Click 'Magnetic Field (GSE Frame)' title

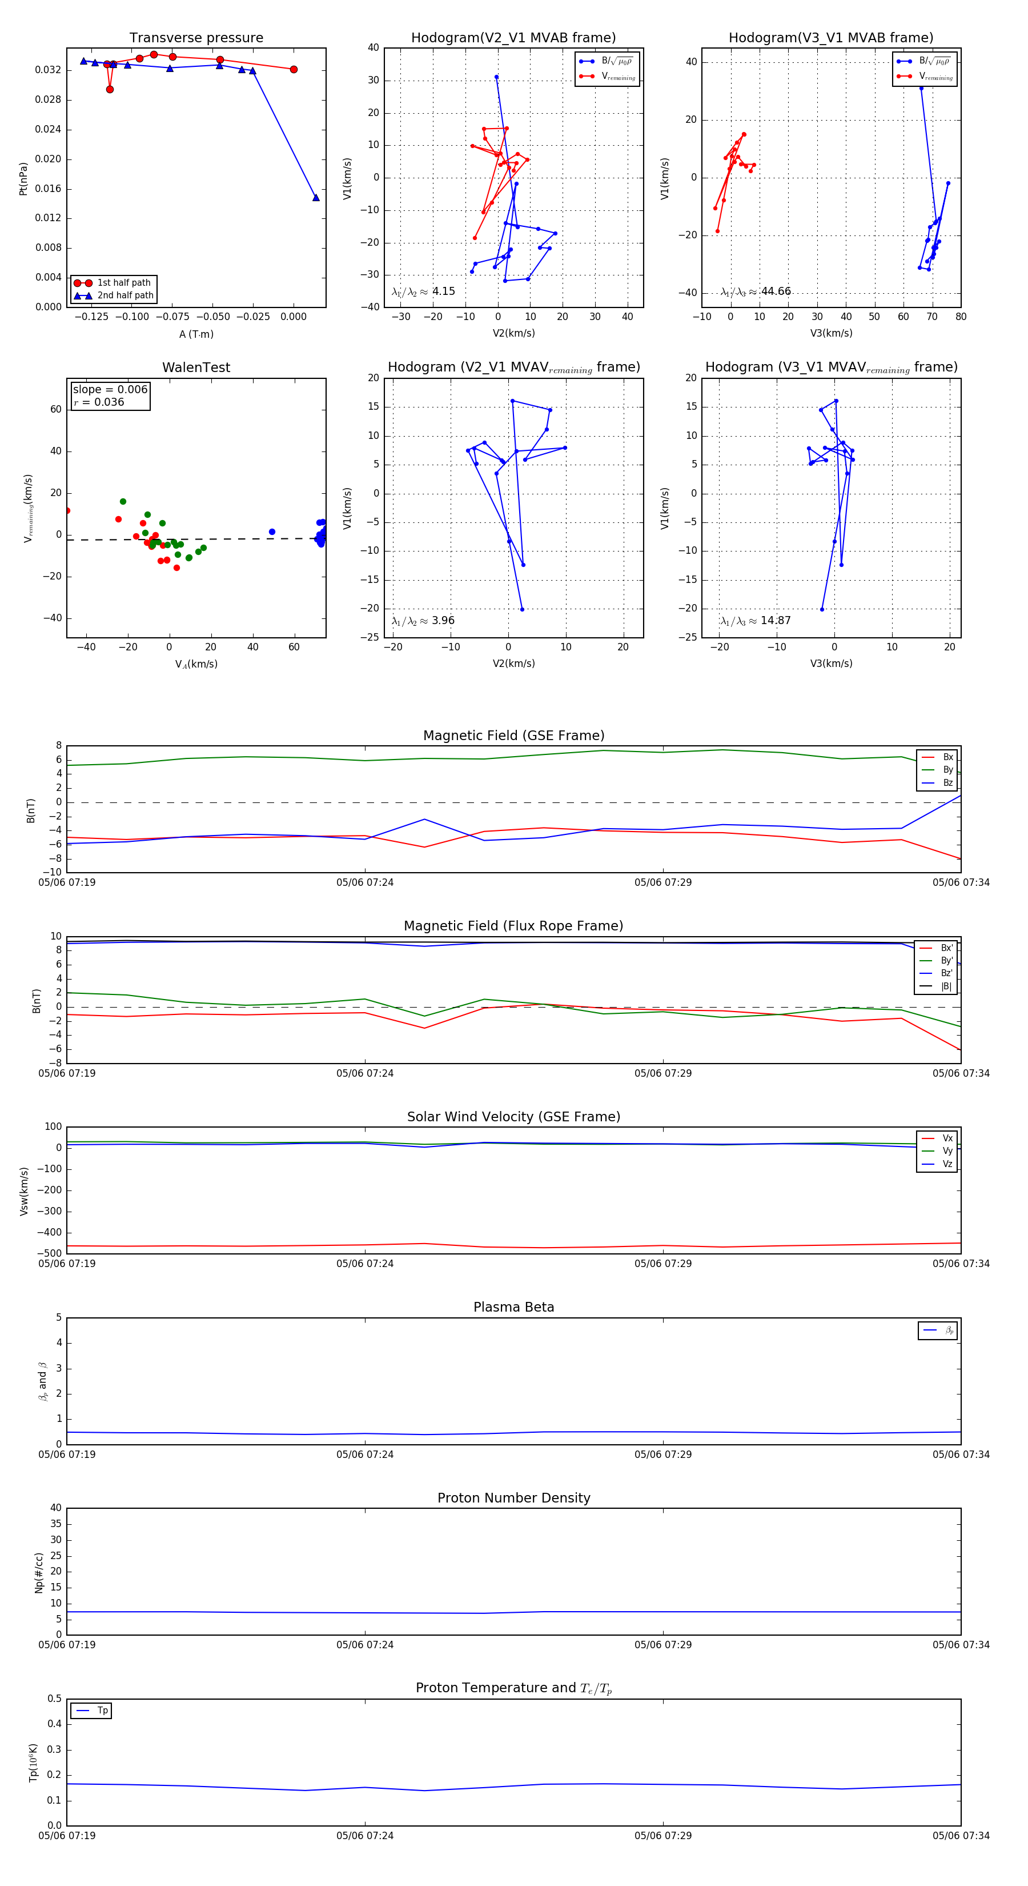point(513,735)
